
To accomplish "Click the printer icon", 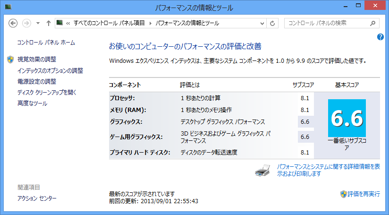I will click(x=262, y=170).
